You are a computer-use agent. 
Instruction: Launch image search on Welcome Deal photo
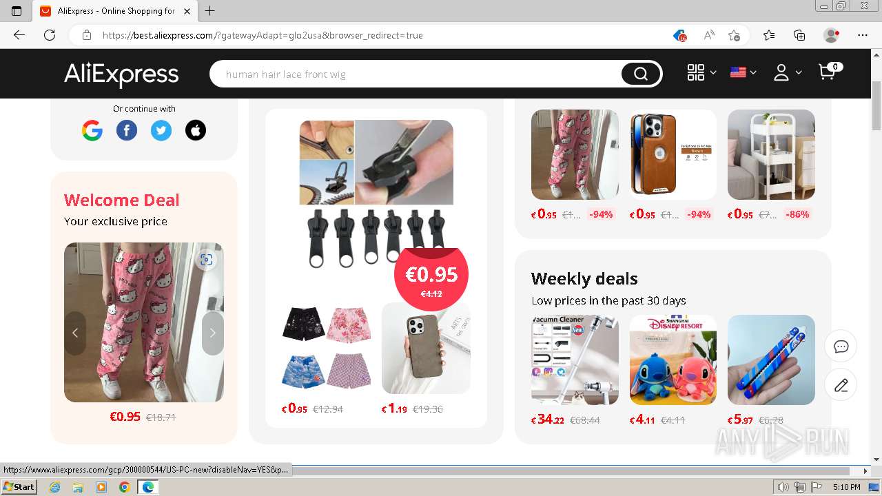click(x=206, y=260)
